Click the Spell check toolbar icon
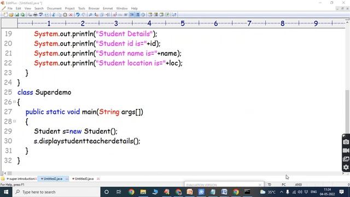 [x=41, y=15]
